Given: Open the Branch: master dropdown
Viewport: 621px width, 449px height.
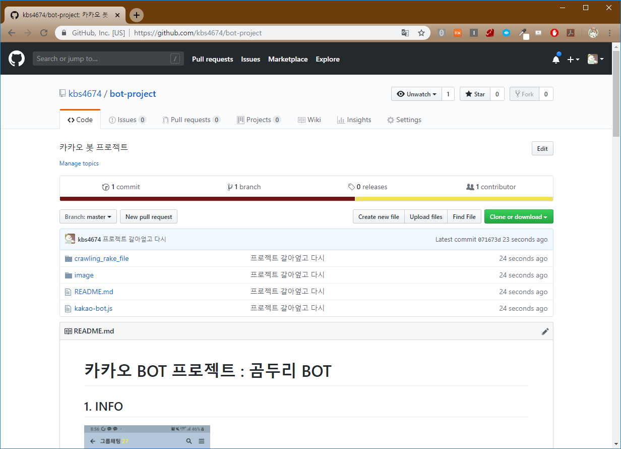Looking at the screenshot, I should [x=88, y=216].
